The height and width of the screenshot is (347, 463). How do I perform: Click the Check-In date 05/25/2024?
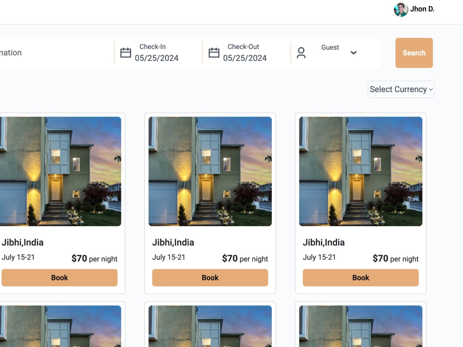[x=156, y=58]
